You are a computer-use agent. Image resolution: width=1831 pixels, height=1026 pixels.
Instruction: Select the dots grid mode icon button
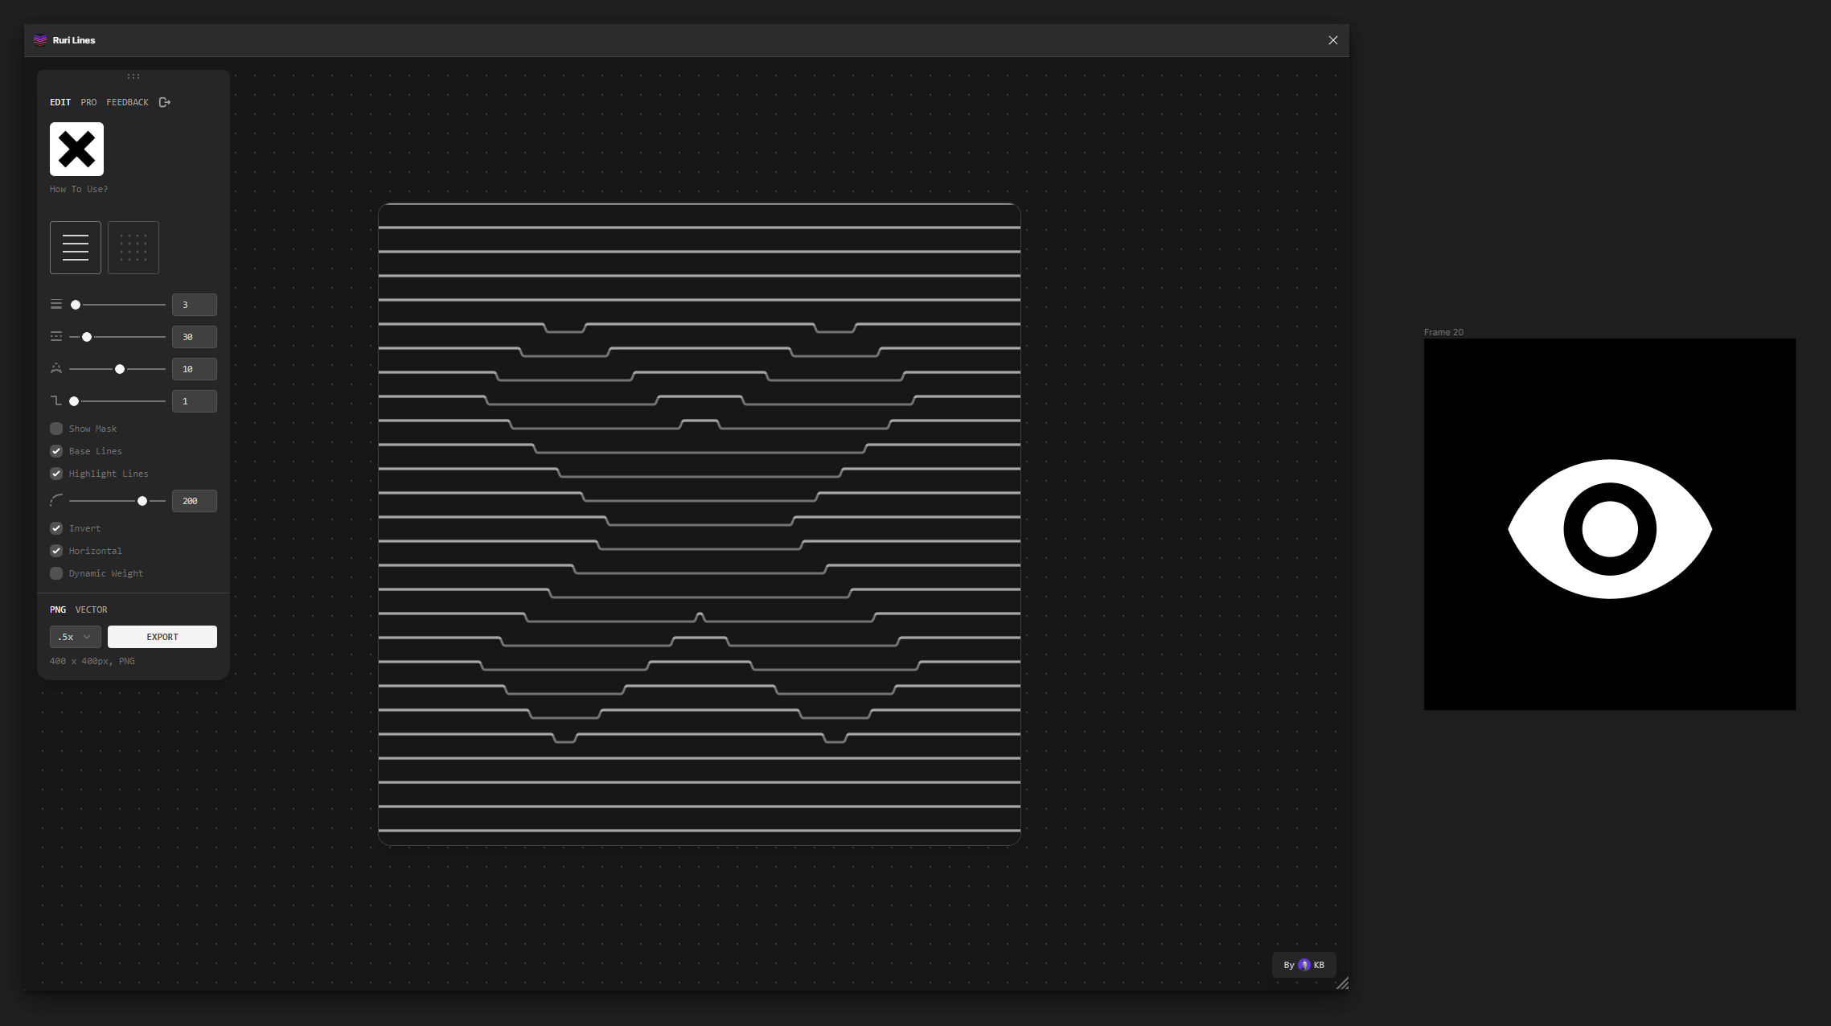point(133,248)
